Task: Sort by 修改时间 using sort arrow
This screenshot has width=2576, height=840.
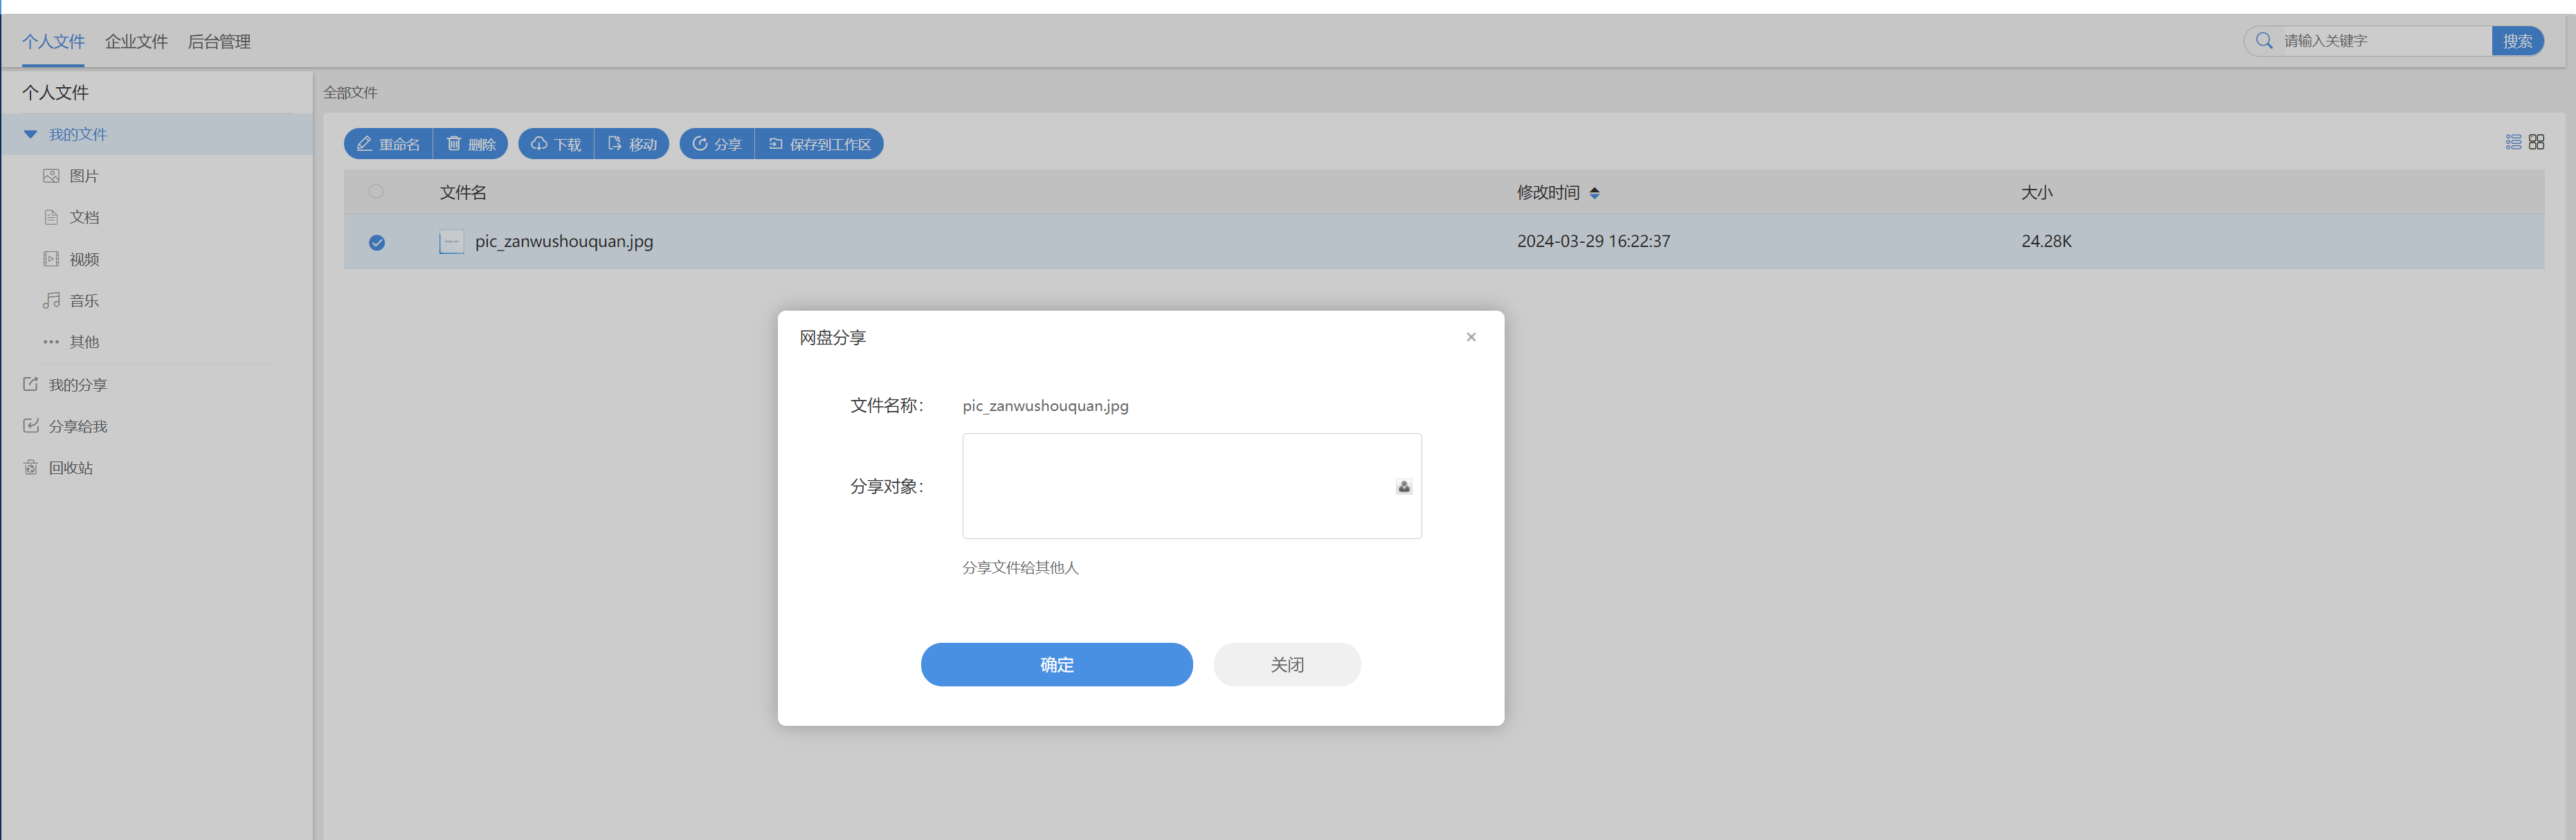Action: tap(1594, 193)
